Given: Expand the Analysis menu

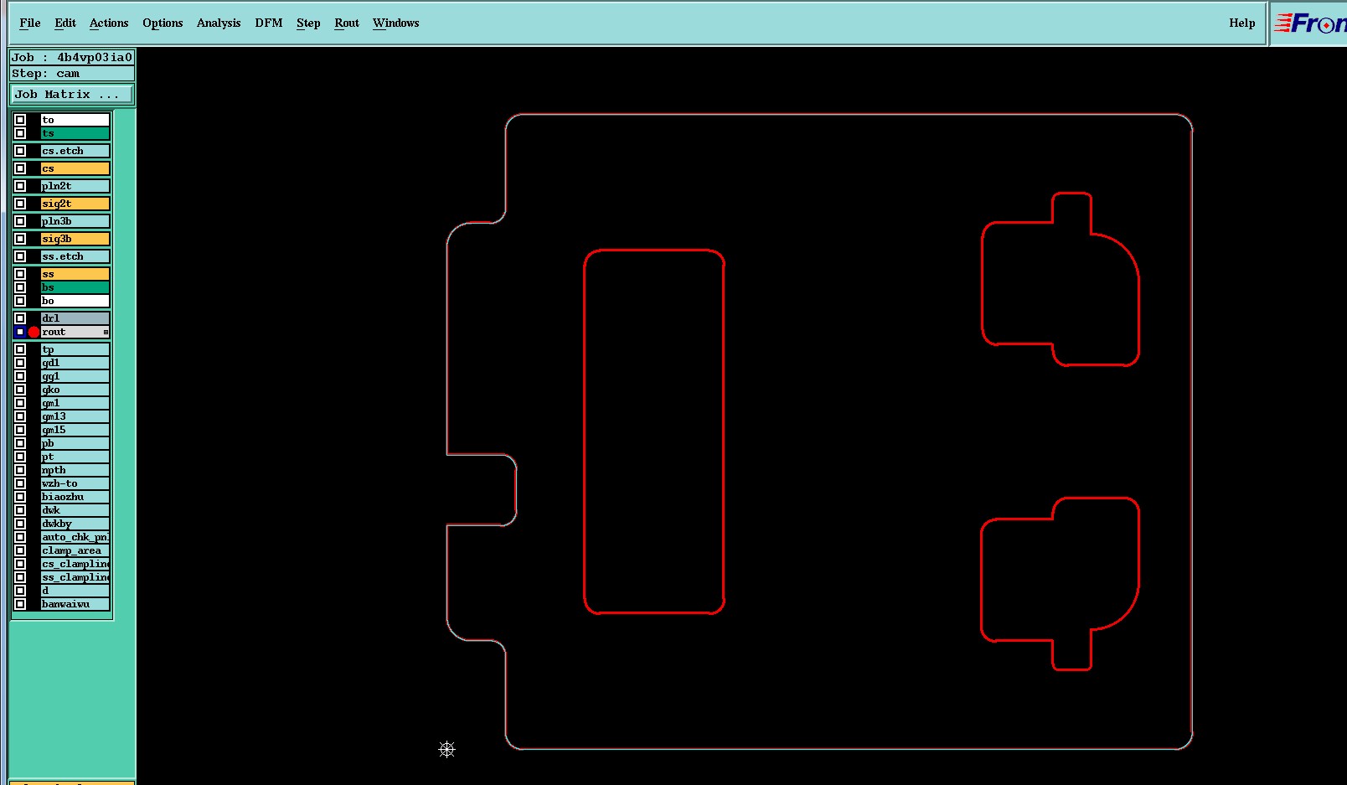Looking at the screenshot, I should [x=219, y=23].
